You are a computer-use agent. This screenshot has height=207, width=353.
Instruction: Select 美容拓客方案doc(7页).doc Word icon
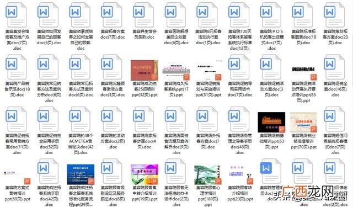click(x=112, y=15)
